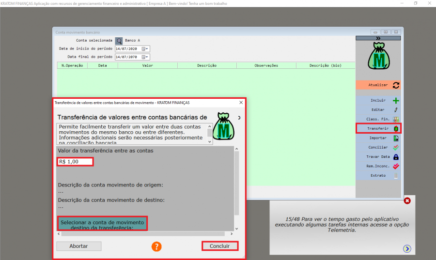Viewport: 436px width, 260px height.
Task: Click the Atualizar refresh arrows icon
Action: point(396,85)
